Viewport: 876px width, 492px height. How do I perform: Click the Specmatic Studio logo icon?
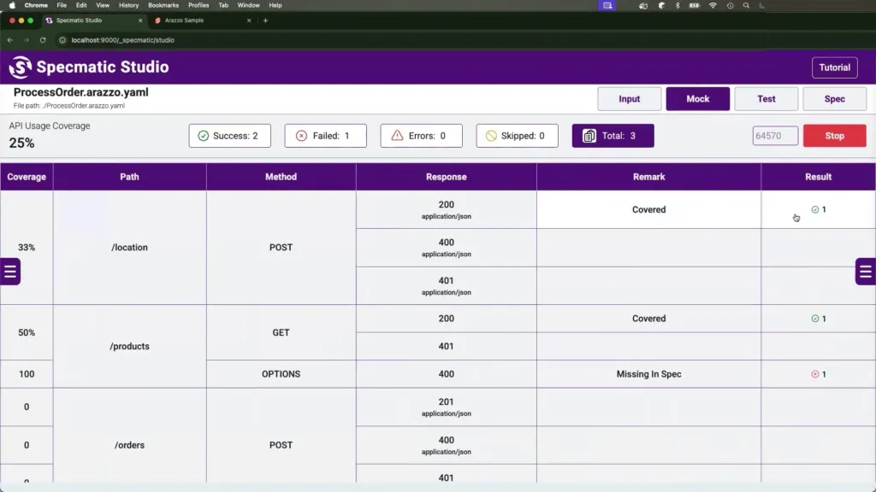click(21, 67)
